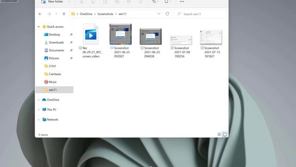Click the file name ending in 094038

tap(152, 52)
